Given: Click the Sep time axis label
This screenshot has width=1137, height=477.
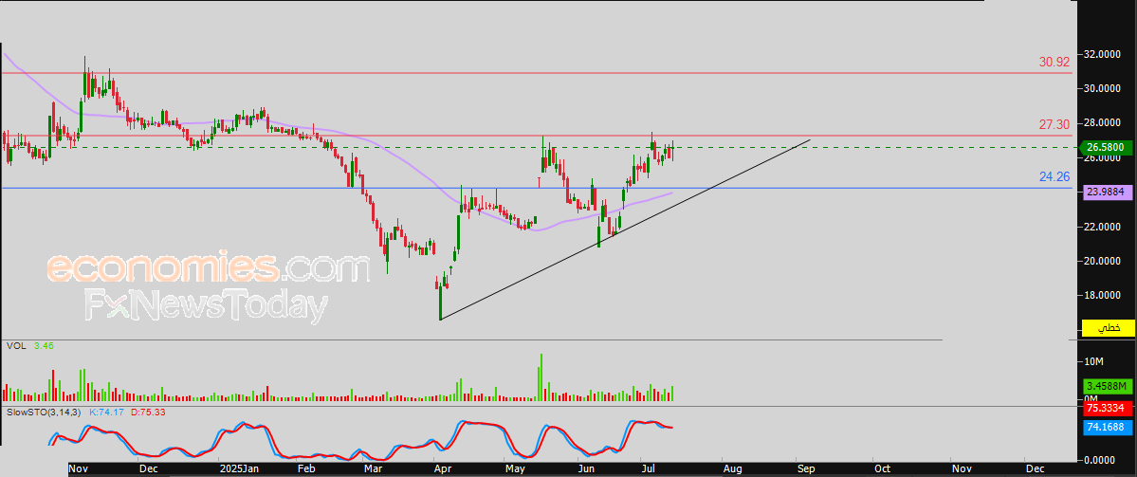Looking at the screenshot, I should click(x=806, y=469).
